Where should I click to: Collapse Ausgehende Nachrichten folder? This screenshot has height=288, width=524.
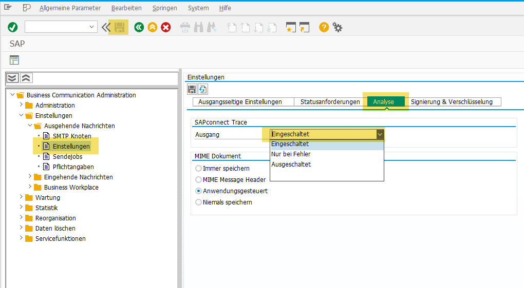click(30, 126)
